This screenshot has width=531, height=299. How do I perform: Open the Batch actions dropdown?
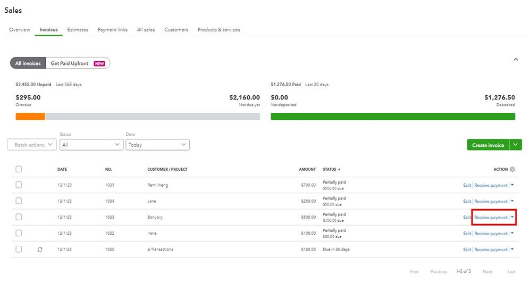coord(32,145)
